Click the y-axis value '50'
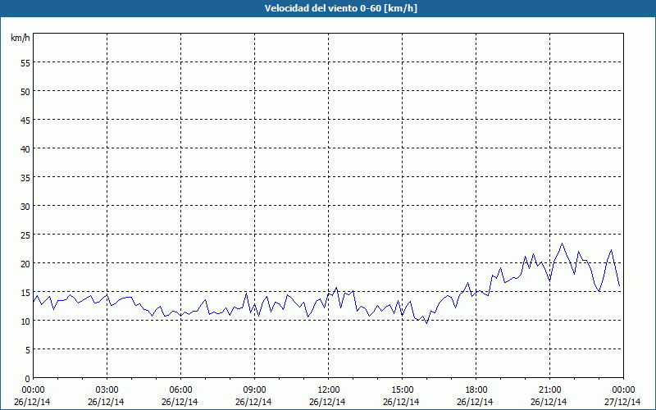The width and height of the screenshot is (656, 410). click(x=25, y=91)
